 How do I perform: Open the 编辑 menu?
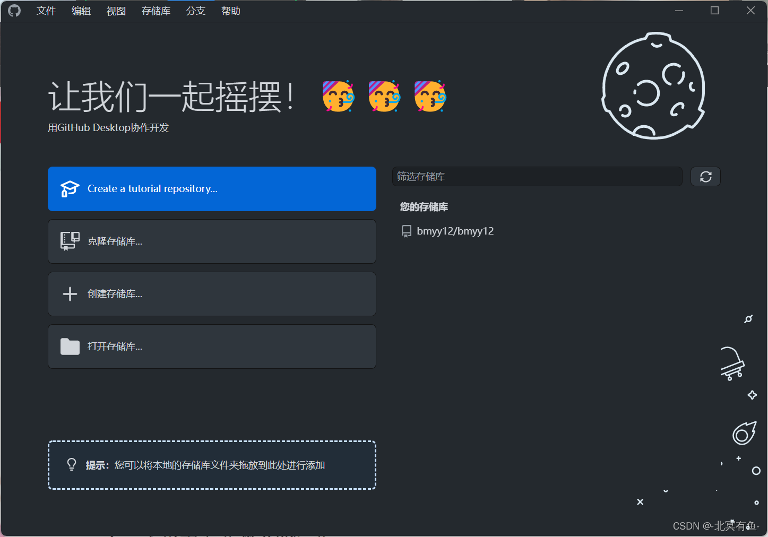tap(81, 11)
